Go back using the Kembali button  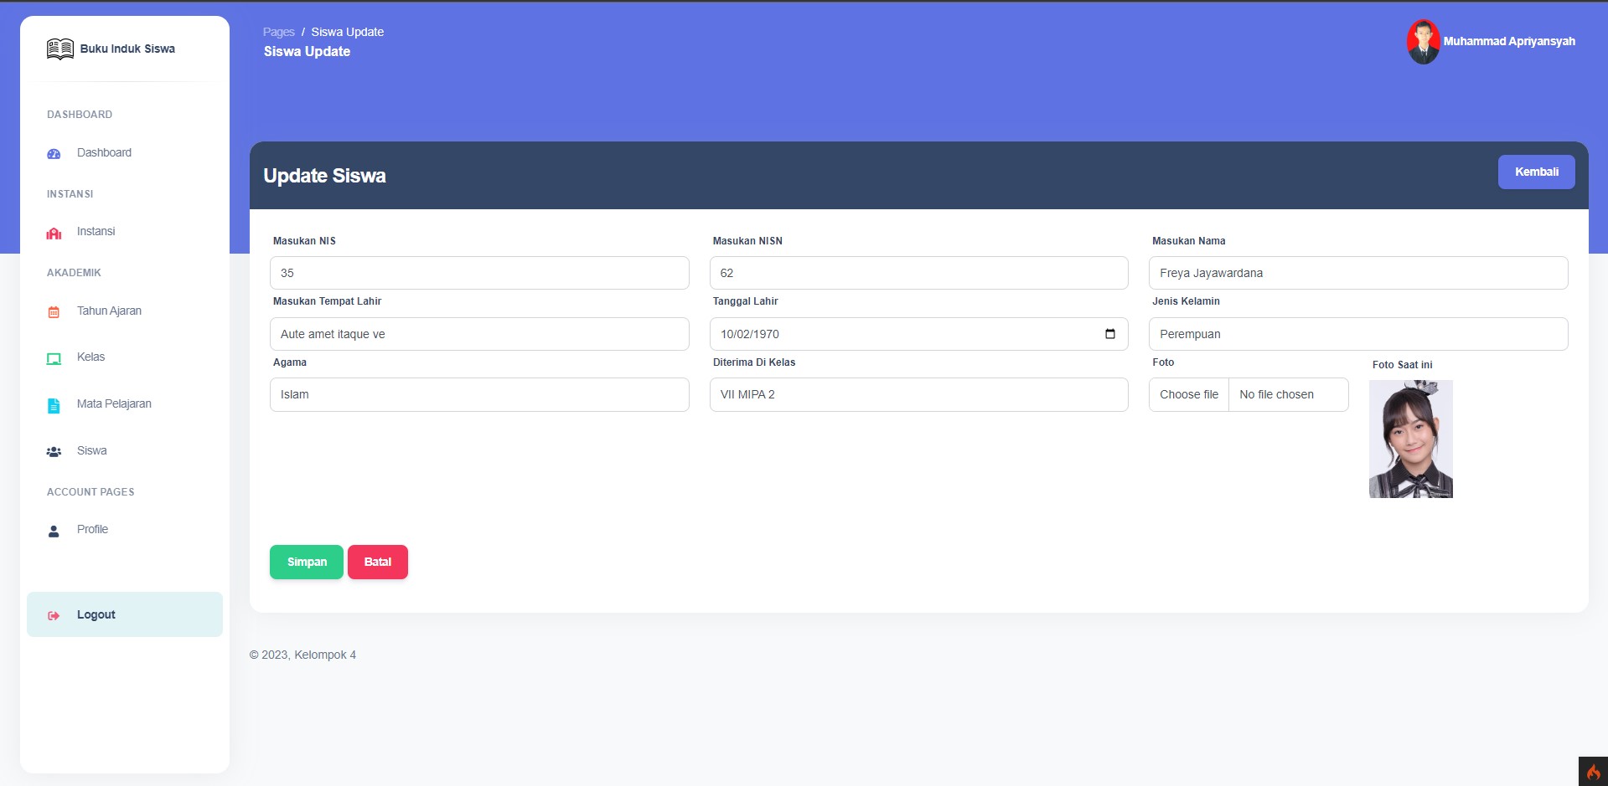click(x=1536, y=172)
